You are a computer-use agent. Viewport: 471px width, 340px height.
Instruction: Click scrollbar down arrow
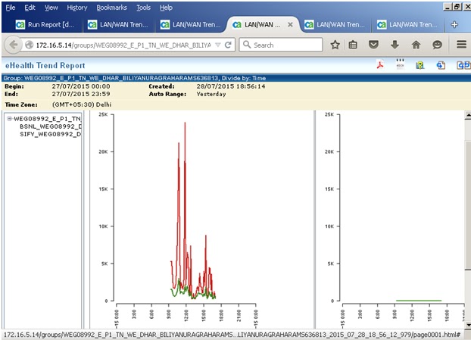[468, 325]
